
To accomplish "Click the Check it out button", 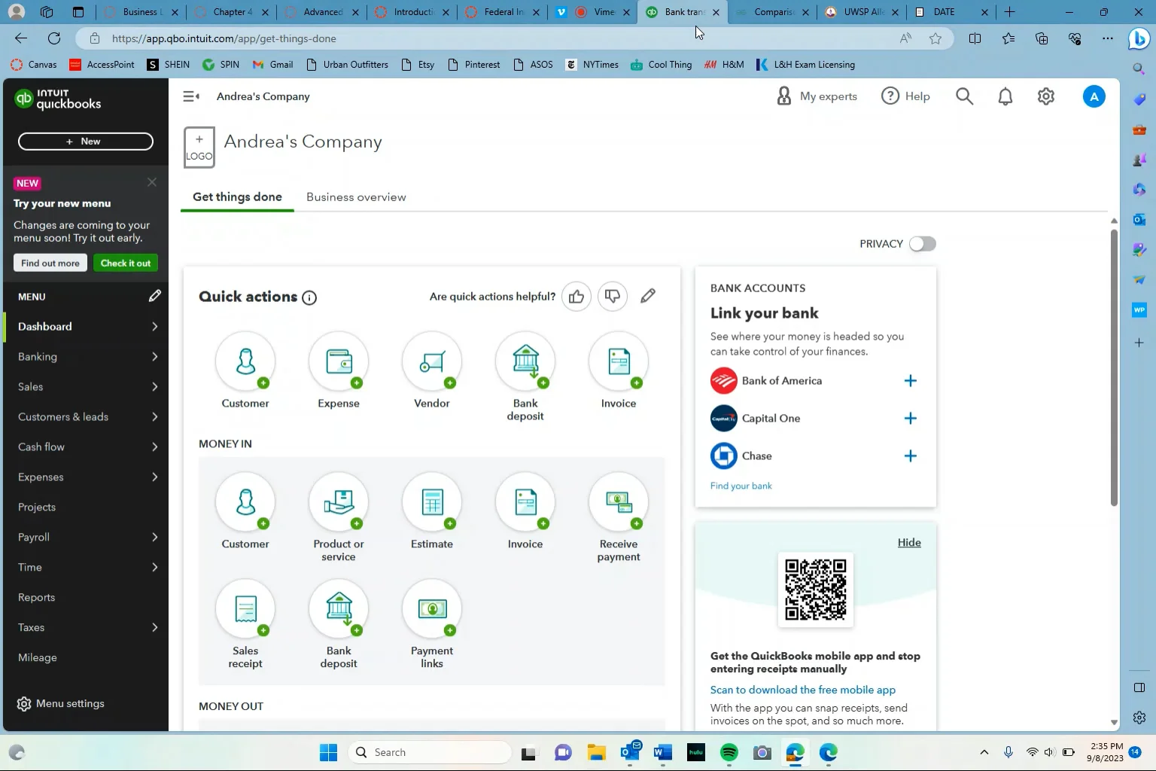I will pyautogui.click(x=126, y=263).
